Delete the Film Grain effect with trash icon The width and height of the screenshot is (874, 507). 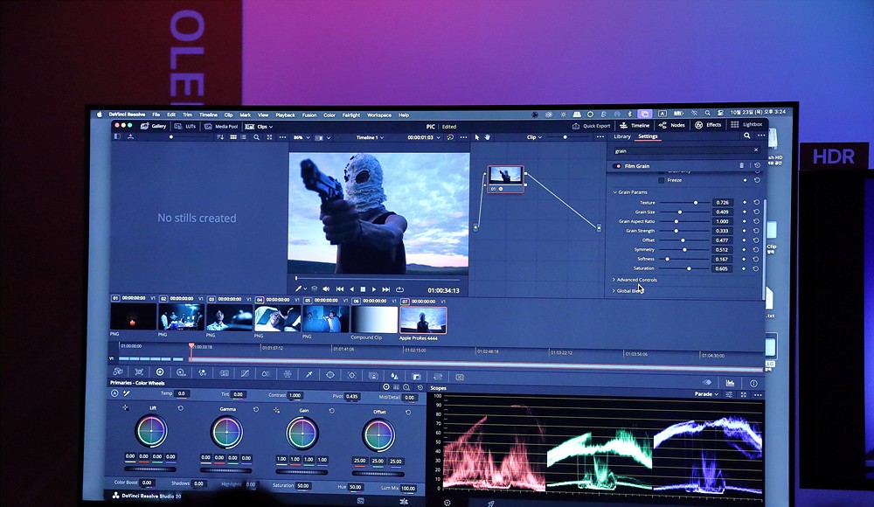742,165
